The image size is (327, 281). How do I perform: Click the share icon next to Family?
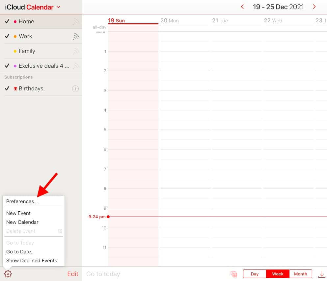(x=76, y=51)
